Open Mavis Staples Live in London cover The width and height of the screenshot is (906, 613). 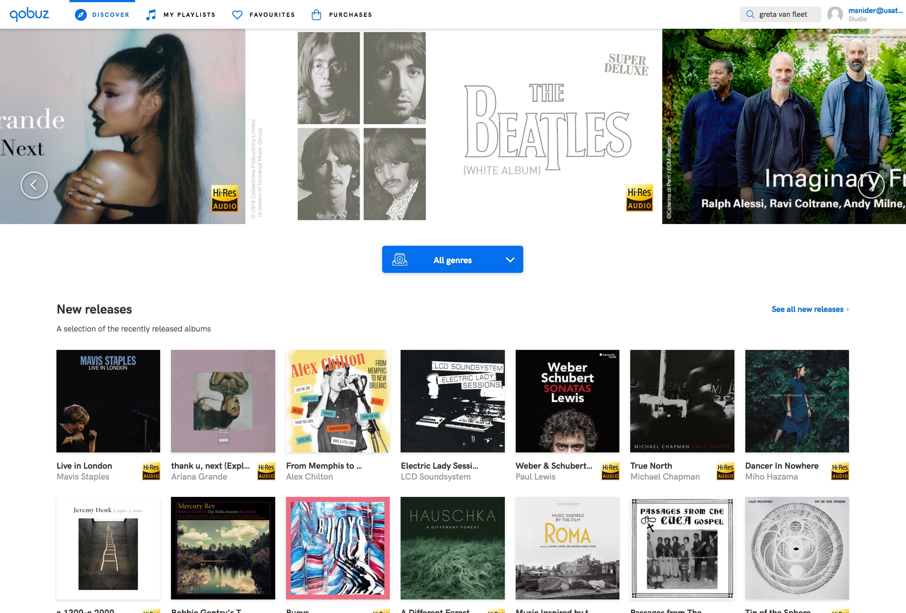[108, 401]
